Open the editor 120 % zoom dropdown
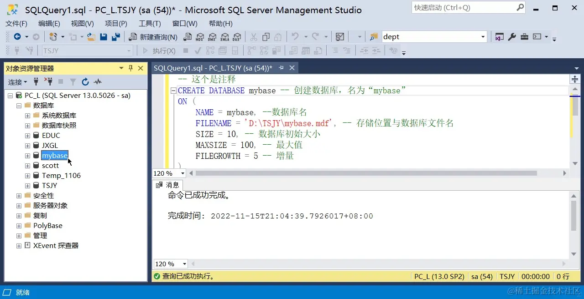The image size is (584, 299). pos(183,173)
